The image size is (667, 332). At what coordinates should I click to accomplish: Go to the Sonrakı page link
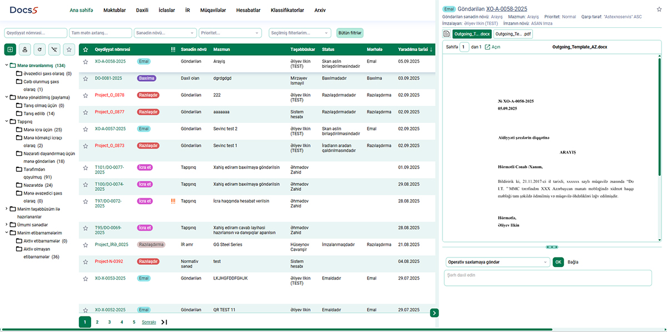coord(149,322)
